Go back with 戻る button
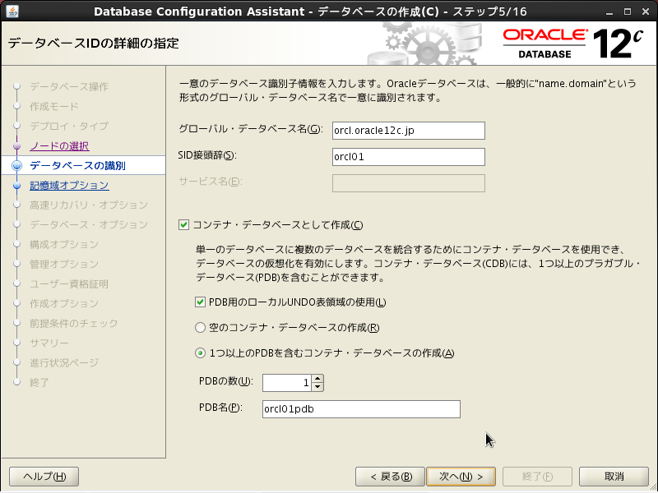 pyautogui.click(x=390, y=477)
